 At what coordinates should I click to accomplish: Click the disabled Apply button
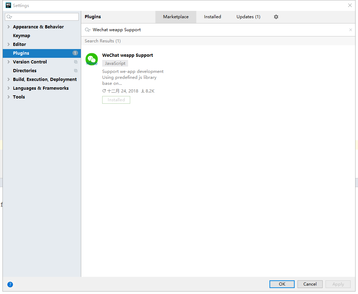point(338,284)
